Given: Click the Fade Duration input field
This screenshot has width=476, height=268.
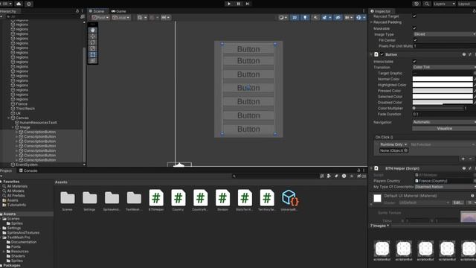Looking at the screenshot, I should (x=444, y=114).
